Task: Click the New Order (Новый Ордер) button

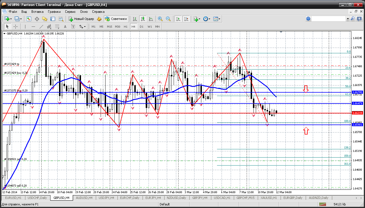Action: click(x=81, y=19)
